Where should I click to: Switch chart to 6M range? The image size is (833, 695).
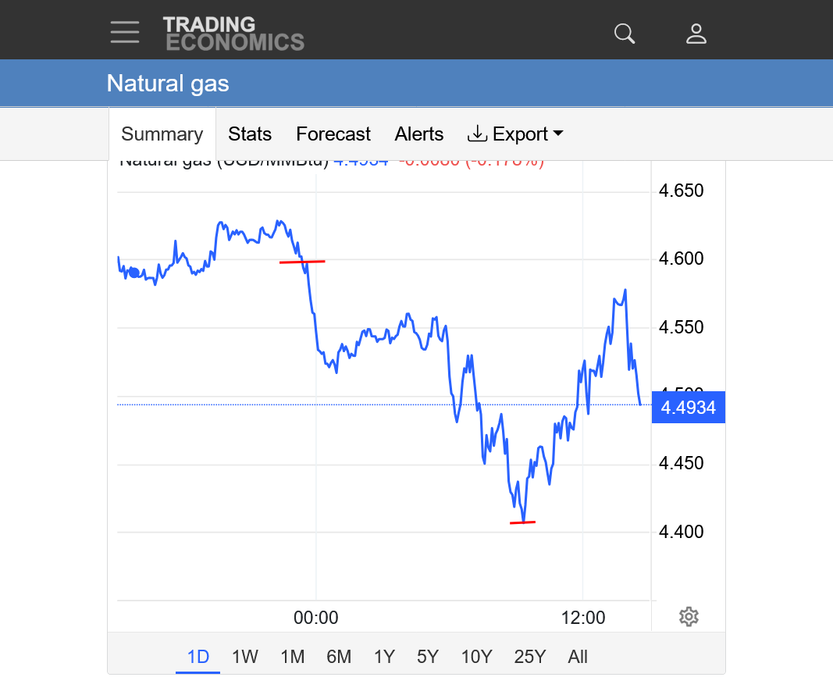pos(339,657)
